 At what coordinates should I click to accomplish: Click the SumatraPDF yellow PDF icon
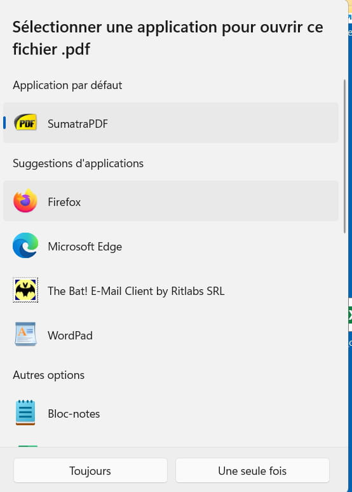25,123
